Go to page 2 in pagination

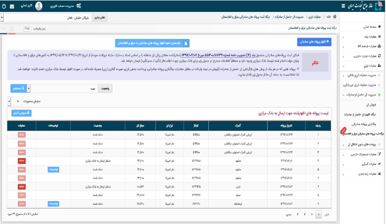[312, 214]
